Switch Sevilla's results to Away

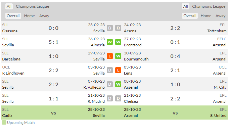coord(44,16)
